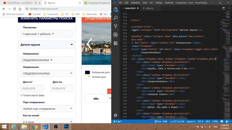Open the VS Code Search icon
The height and width of the screenshot is (130, 232).
(x=116, y=18)
